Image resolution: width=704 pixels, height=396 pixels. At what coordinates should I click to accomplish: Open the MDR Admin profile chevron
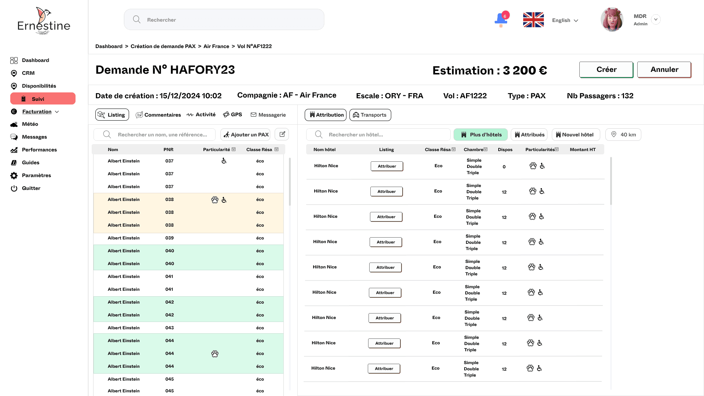pyautogui.click(x=656, y=19)
